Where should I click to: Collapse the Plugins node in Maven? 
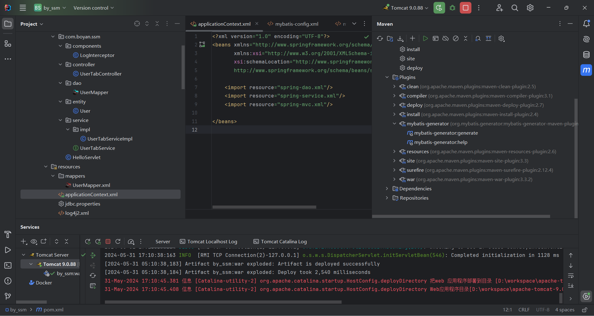point(387,77)
